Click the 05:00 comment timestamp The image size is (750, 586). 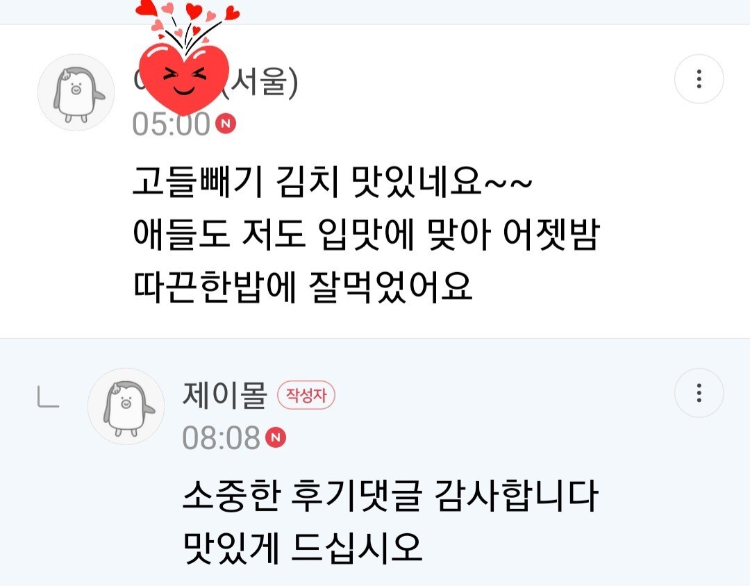click(172, 124)
